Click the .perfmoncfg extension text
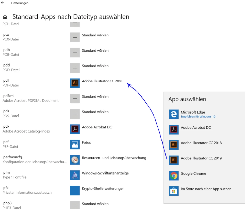 pos(12,157)
